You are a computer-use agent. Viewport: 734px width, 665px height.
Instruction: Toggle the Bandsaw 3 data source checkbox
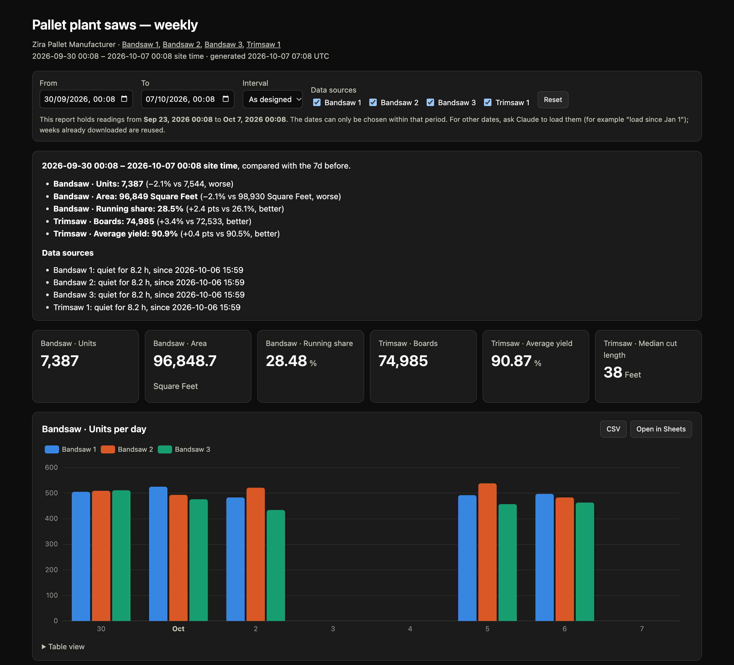[430, 103]
